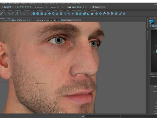Click the select by object type icon
The image size is (157, 118).
[x=8, y=7]
